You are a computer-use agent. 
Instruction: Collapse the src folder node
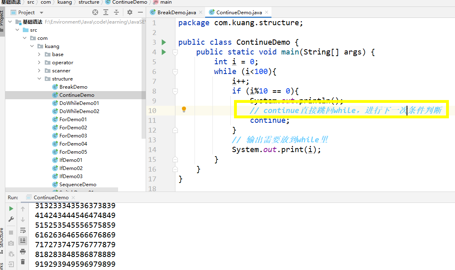pos(17,30)
